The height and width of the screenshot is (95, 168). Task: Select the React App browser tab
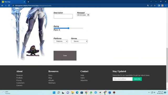point(13,2)
